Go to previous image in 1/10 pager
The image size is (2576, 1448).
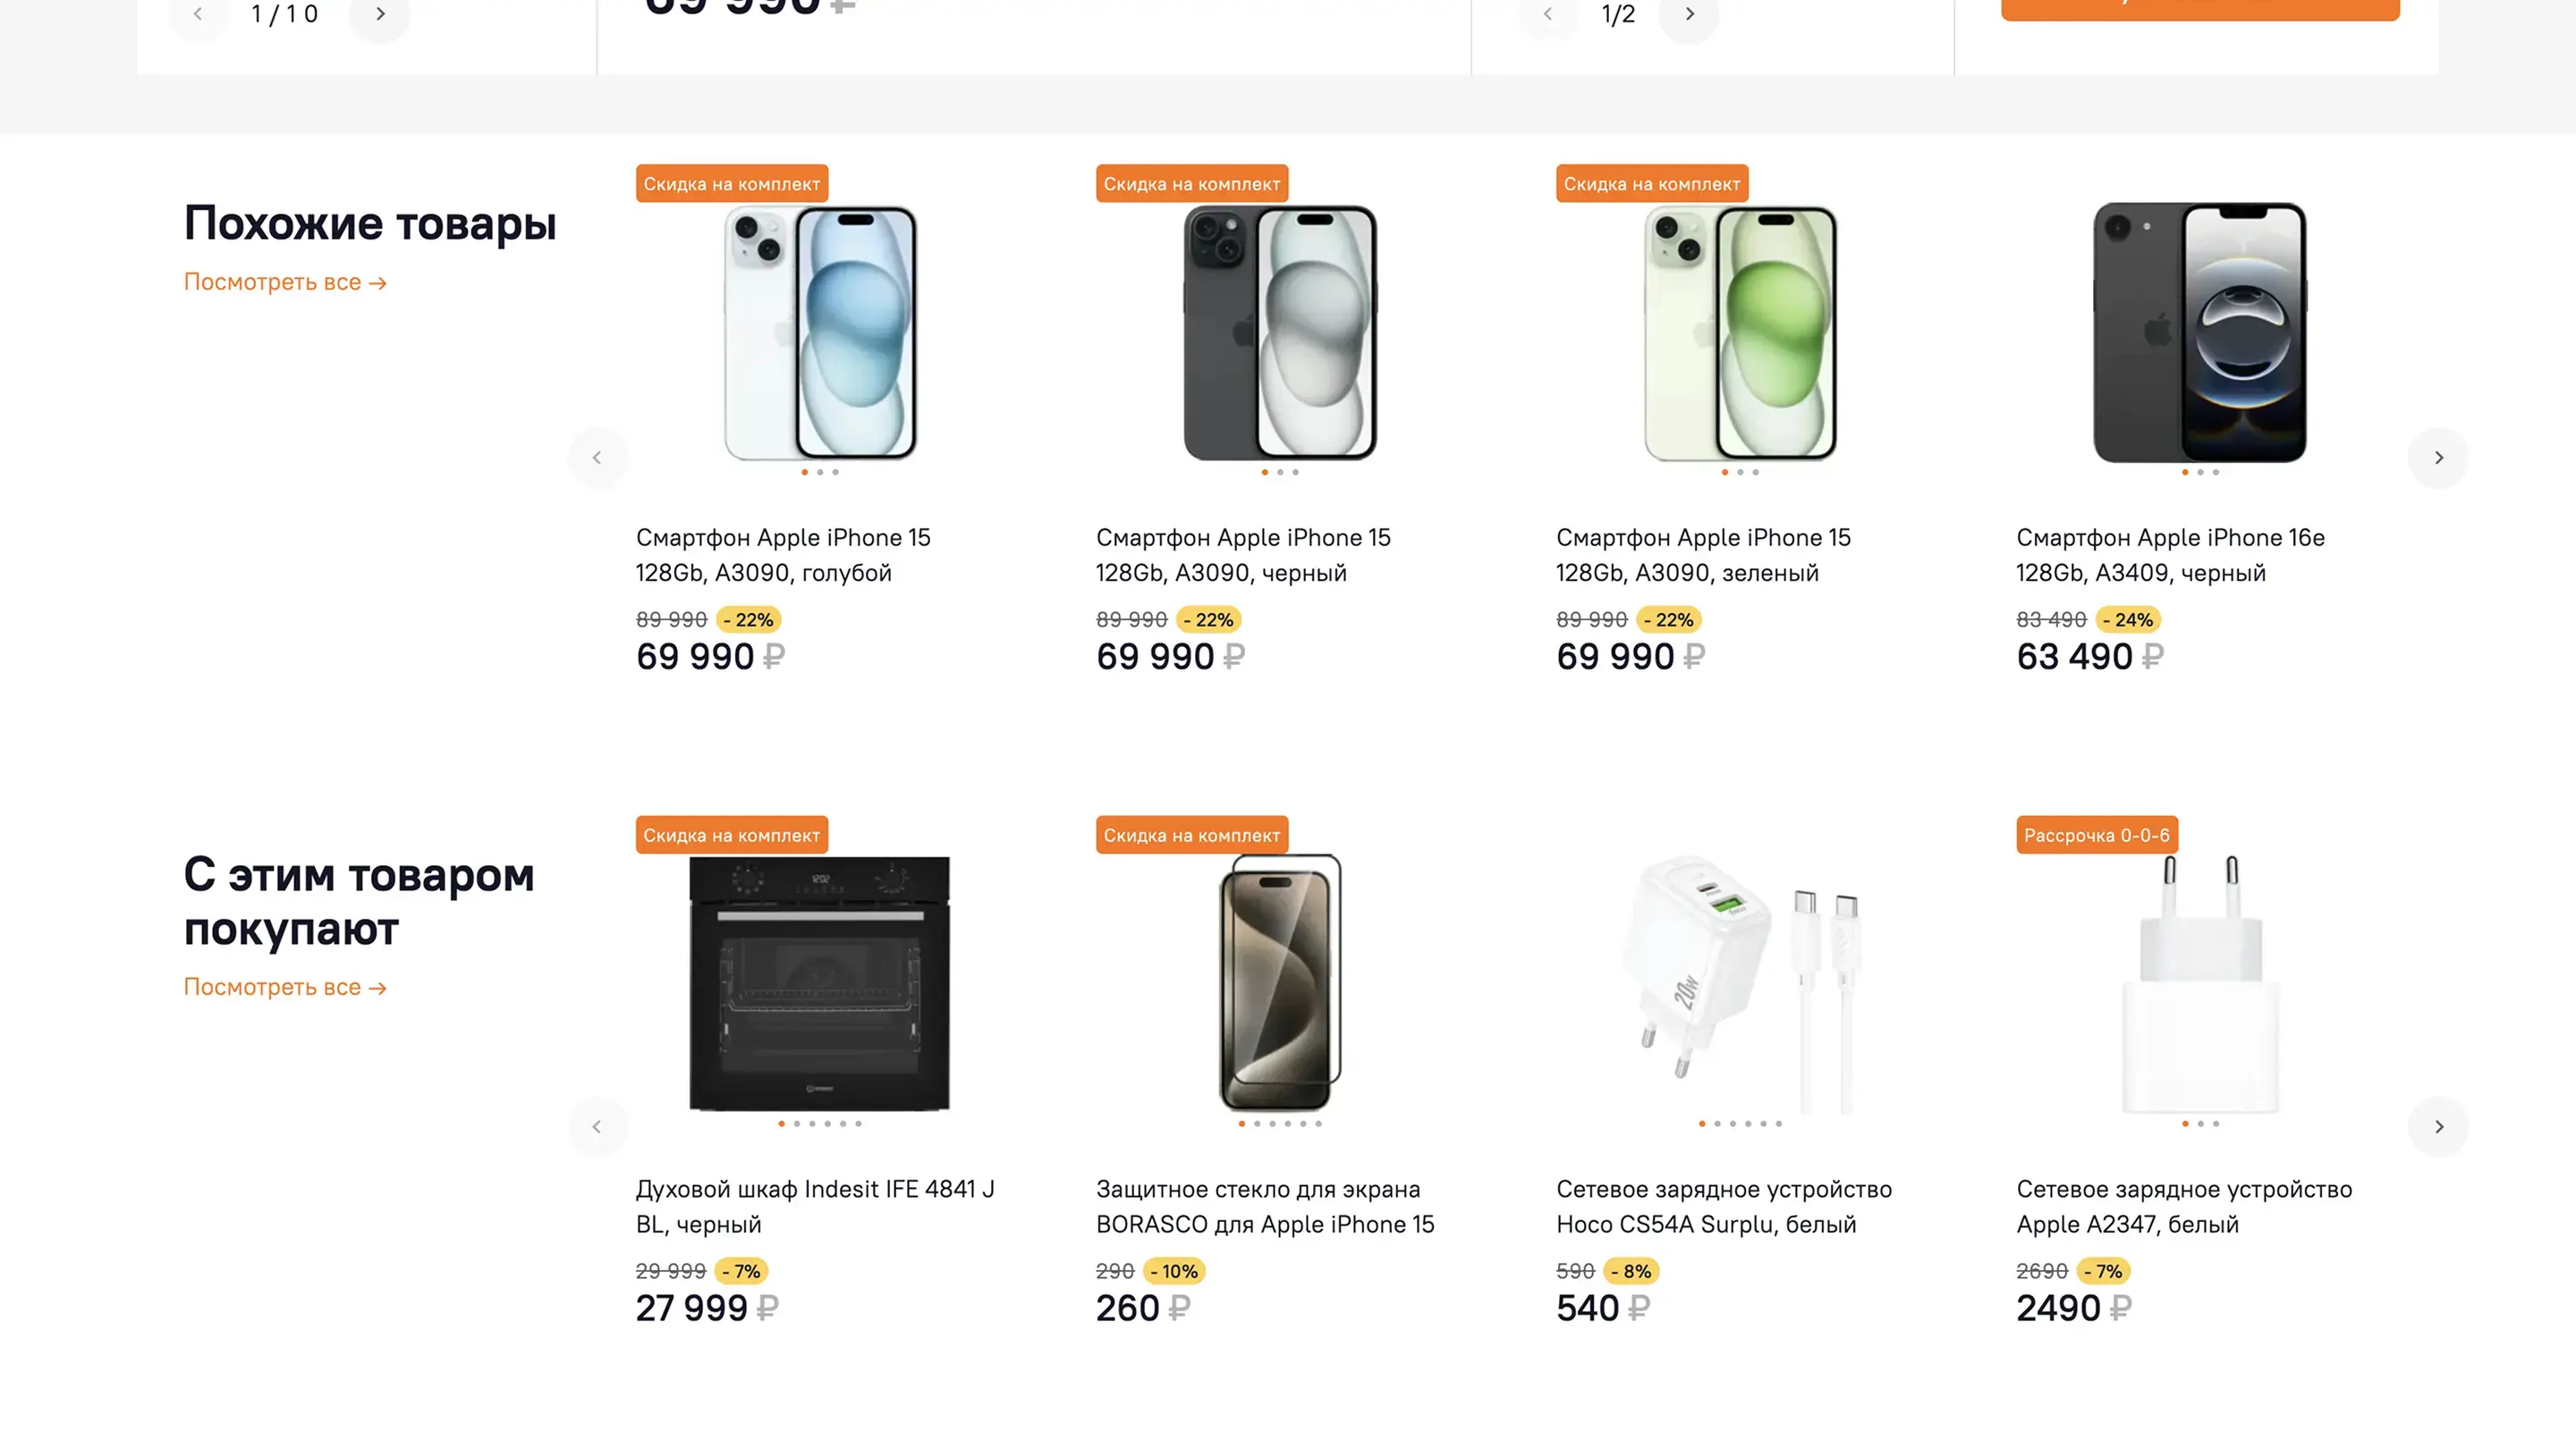point(198,14)
